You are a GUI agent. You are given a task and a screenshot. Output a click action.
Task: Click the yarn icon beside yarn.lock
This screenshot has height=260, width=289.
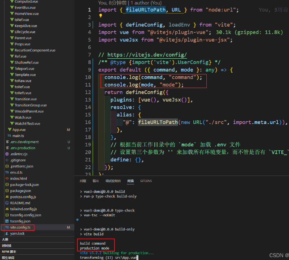7,233
